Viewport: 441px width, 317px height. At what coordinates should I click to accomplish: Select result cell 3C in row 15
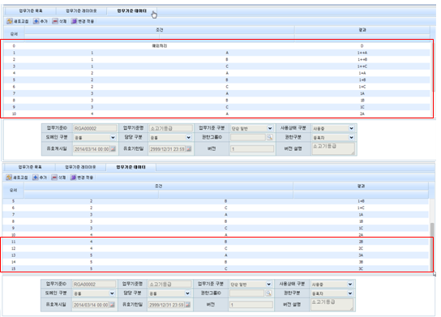[361, 268]
